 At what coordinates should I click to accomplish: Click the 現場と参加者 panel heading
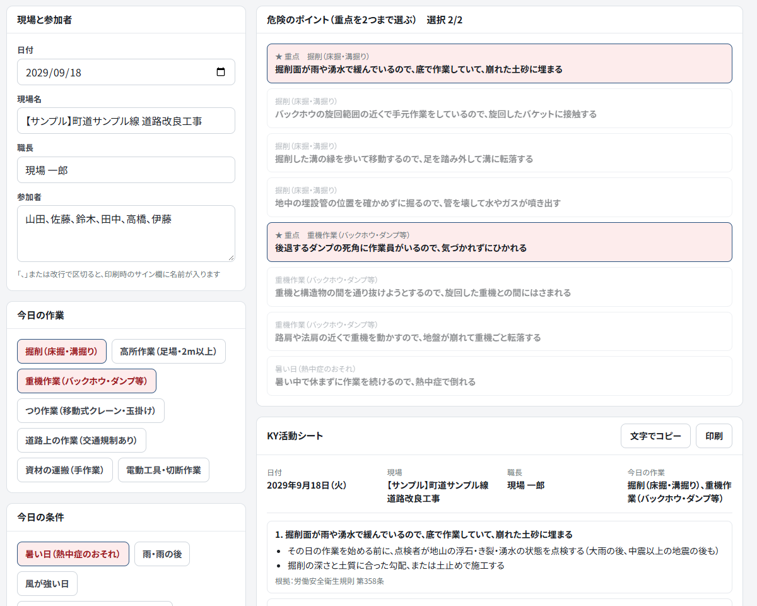(44, 20)
